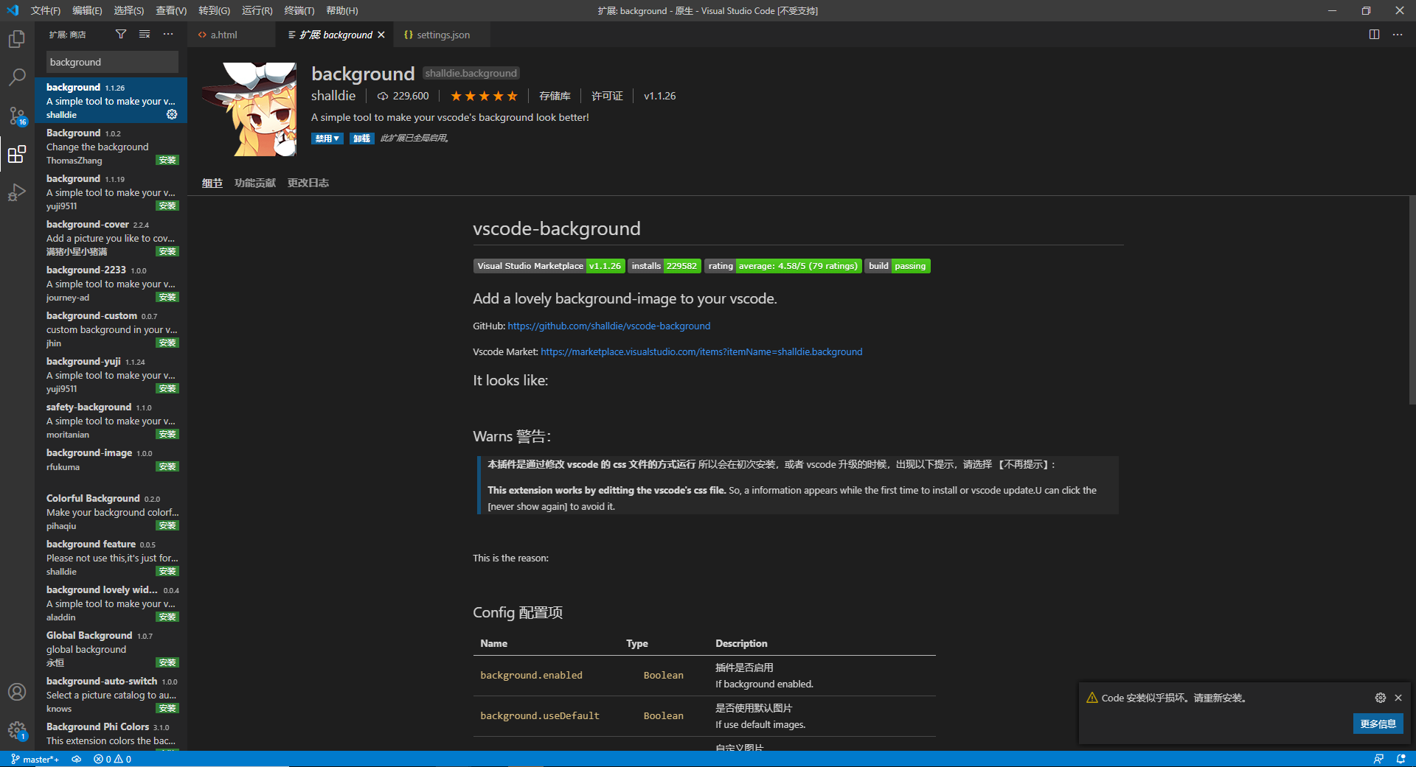Click the sync publish icon in status bar
1416x767 pixels.
(76, 759)
